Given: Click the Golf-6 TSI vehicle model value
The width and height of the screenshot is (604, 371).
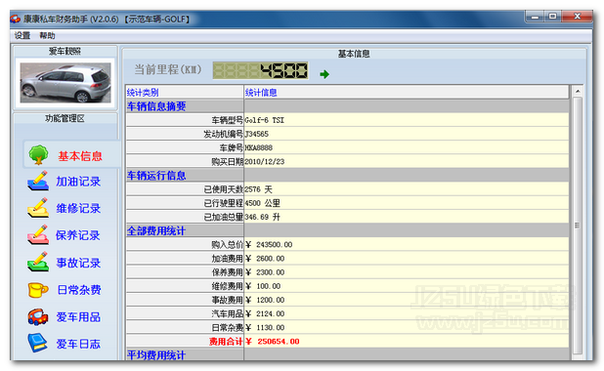Looking at the screenshot, I should click(x=264, y=120).
